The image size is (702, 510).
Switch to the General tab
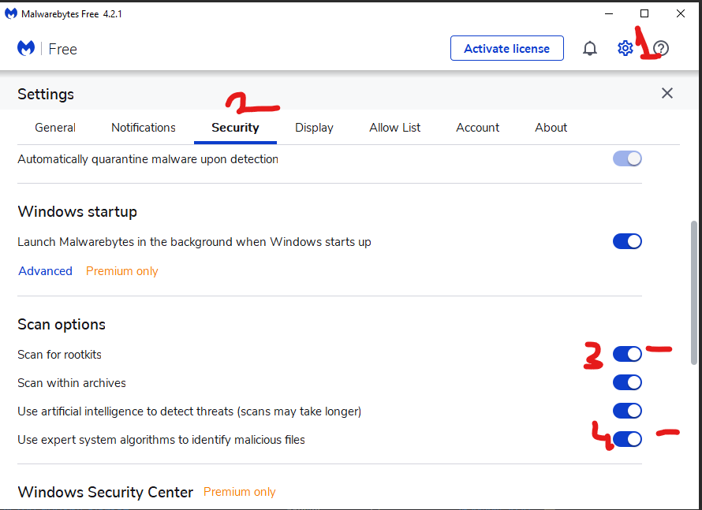55,128
